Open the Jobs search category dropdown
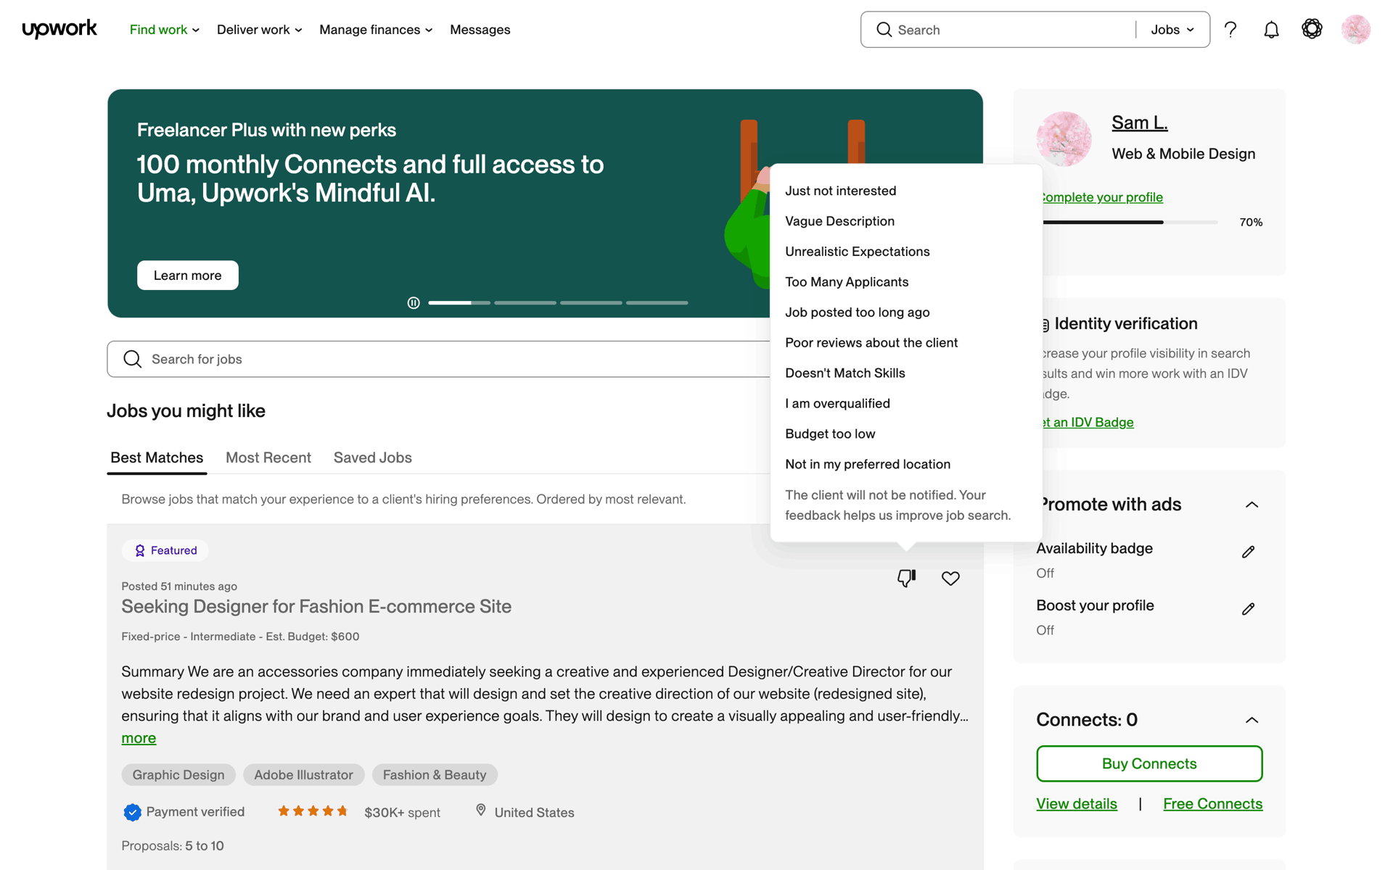Image resolution: width=1393 pixels, height=870 pixels. point(1172,30)
